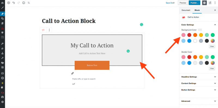This screenshot has width=218, height=108.
Task: Click the link chain icon below the button
Action: pyautogui.click(x=72, y=73)
